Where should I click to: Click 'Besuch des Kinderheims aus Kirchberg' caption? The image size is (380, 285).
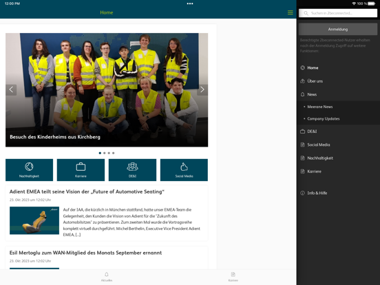[55, 137]
